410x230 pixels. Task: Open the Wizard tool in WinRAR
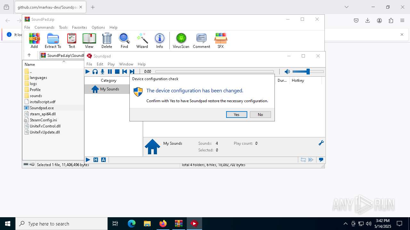click(142, 41)
